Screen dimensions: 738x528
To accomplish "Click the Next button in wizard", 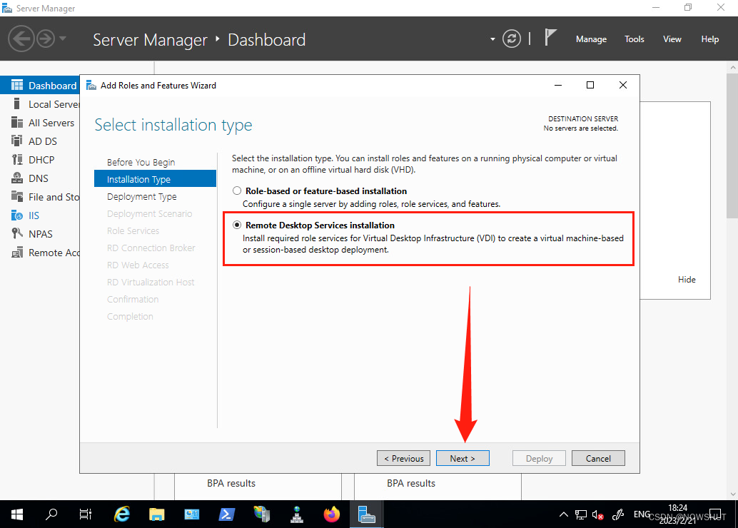I will point(462,458).
